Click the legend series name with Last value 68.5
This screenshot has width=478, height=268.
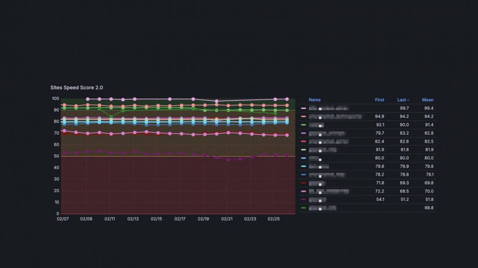coord(328,192)
